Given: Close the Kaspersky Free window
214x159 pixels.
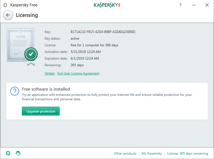Looking at the screenshot, I should 207,5.
